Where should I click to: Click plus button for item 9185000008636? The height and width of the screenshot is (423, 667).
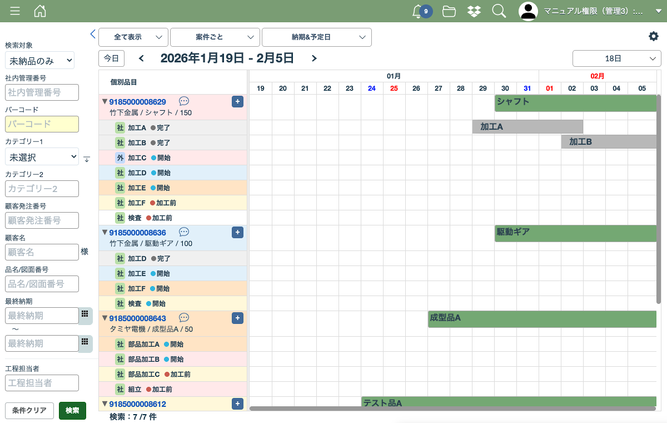click(x=237, y=232)
